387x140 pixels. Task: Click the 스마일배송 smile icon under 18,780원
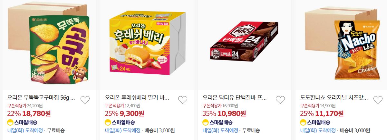[x=10, y=122]
